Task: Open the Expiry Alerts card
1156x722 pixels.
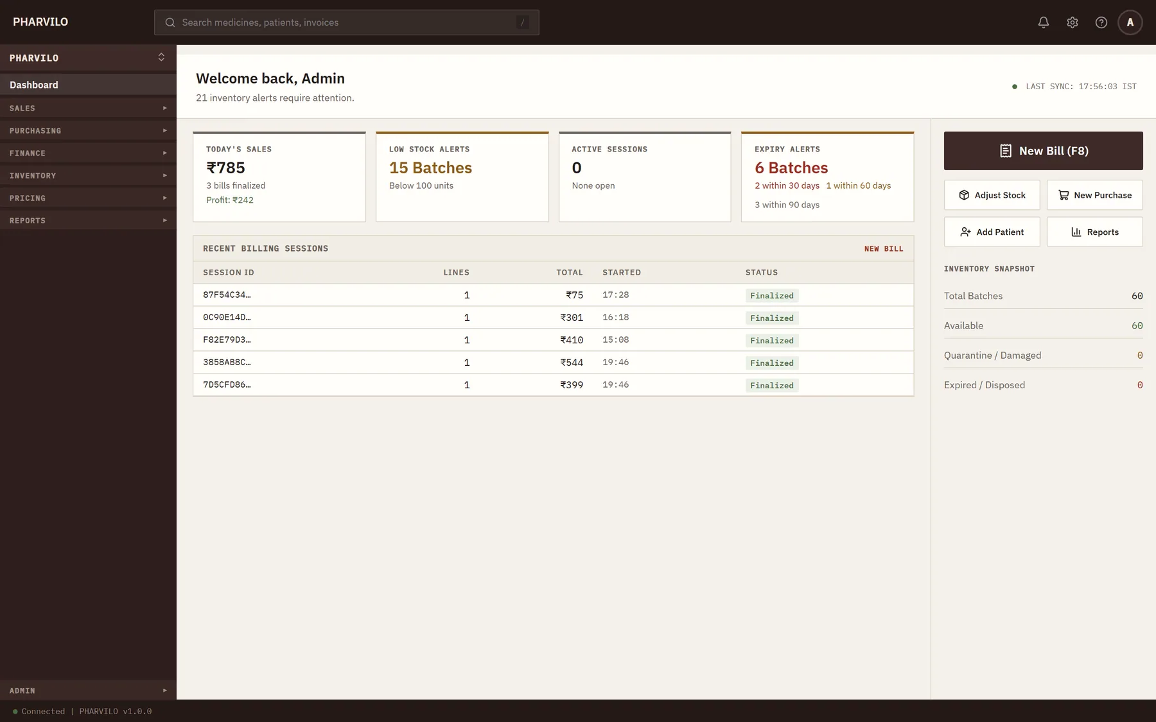Action: 828,177
